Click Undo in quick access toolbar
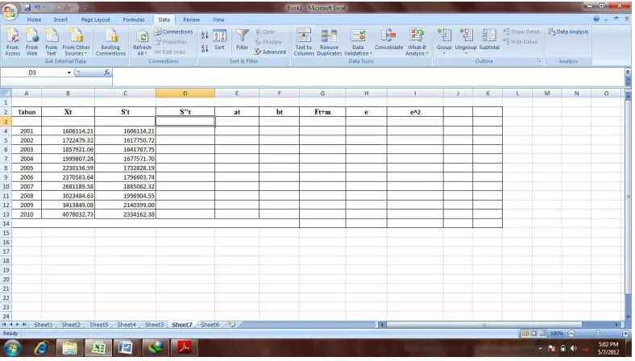Screen dimensions: 635x361 pos(37,7)
